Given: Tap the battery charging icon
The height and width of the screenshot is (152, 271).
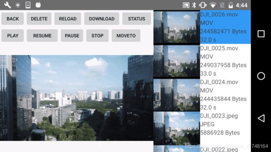Looking at the screenshot, I should [231, 5].
